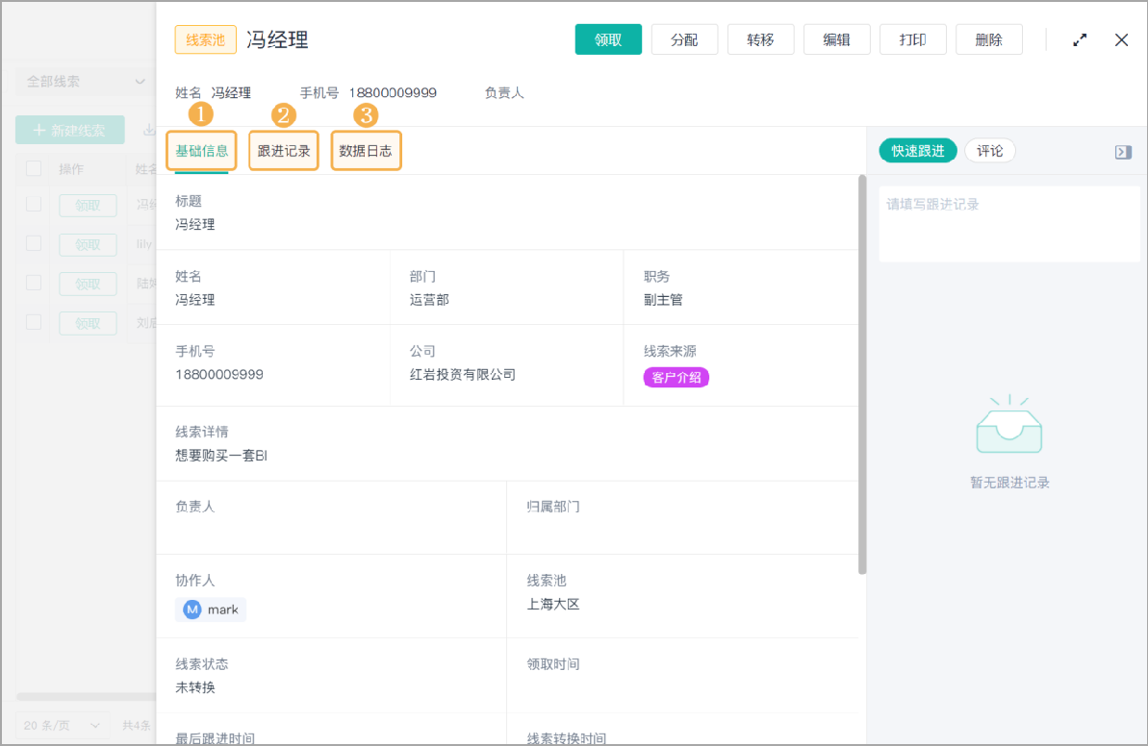Screen dimensions: 1148x746
Task: Click the 客户介绍 source tag
Action: tap(676, 378)
